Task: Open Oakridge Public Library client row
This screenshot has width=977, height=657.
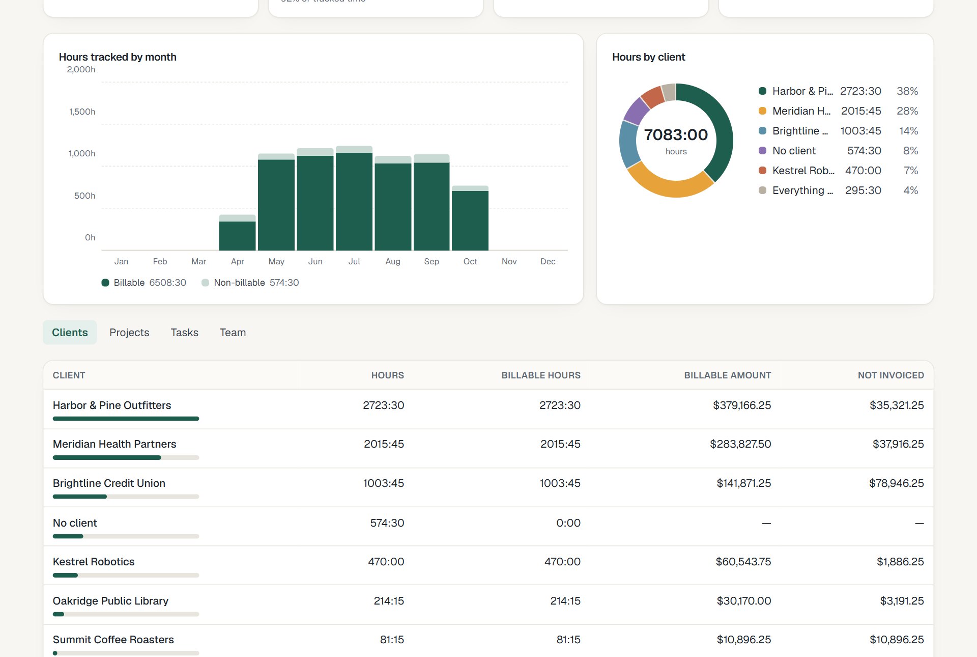Action: tap(489, 605)
